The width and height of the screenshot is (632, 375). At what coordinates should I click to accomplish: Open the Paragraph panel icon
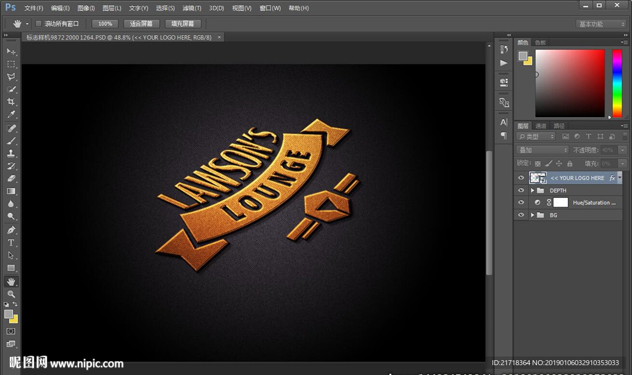[x=504, y=135]
